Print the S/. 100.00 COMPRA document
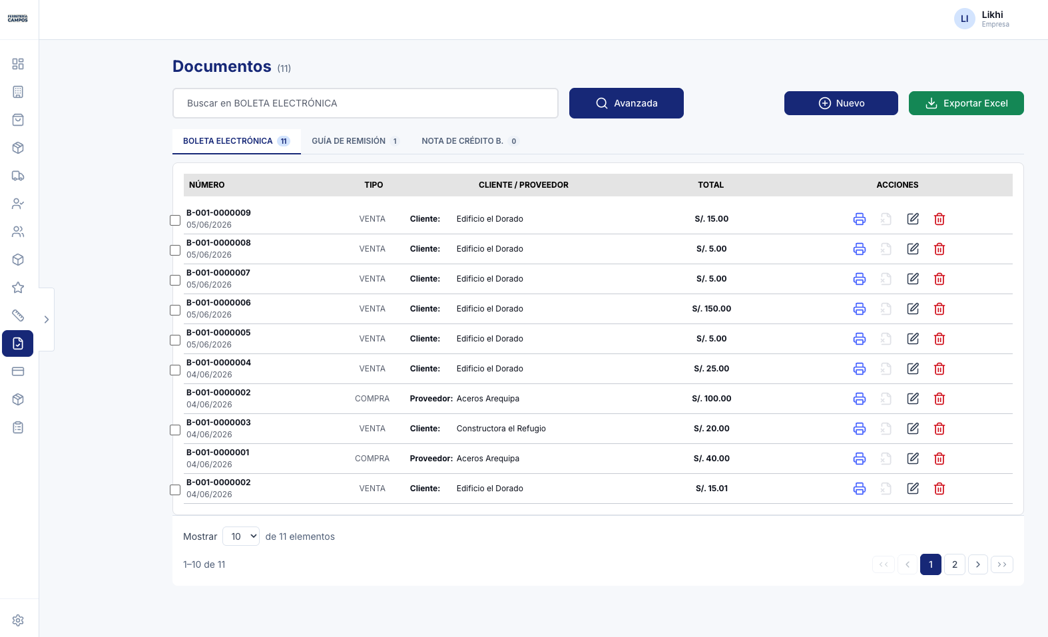 point(860,399)
